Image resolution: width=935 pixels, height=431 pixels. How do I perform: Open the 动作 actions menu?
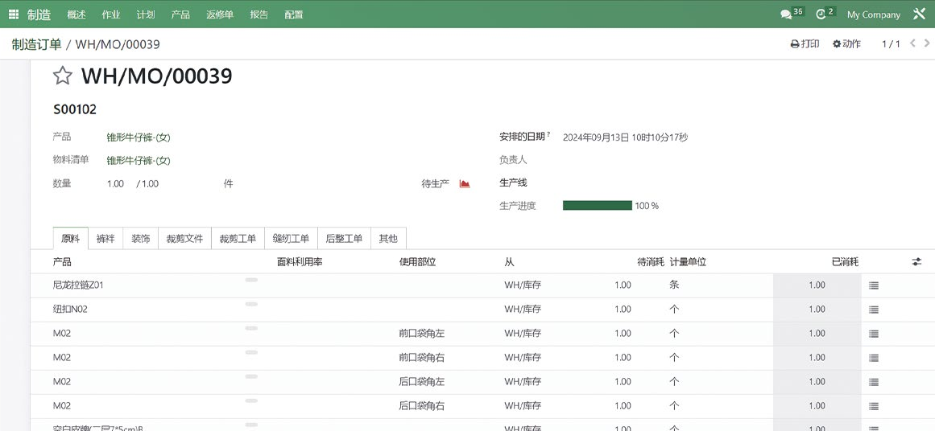[x=846, y=43]
